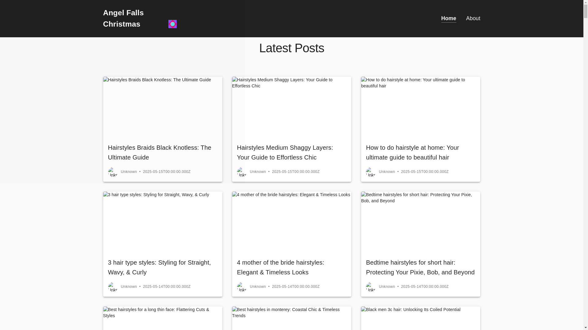Click author avatar on Braids Black Knotless card
588x330 pixels.
[113, 172]
